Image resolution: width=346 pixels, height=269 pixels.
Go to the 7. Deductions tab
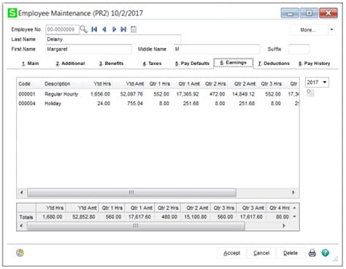click(274, 64)
